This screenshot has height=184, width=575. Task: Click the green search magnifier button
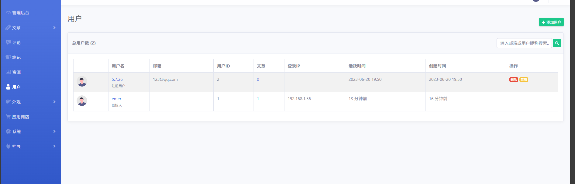click(x=557, y=43)
